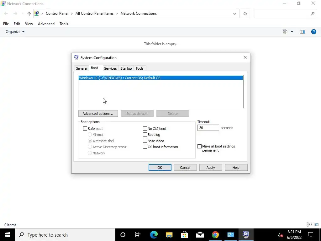Open the Advanced menu

(46, 24)
